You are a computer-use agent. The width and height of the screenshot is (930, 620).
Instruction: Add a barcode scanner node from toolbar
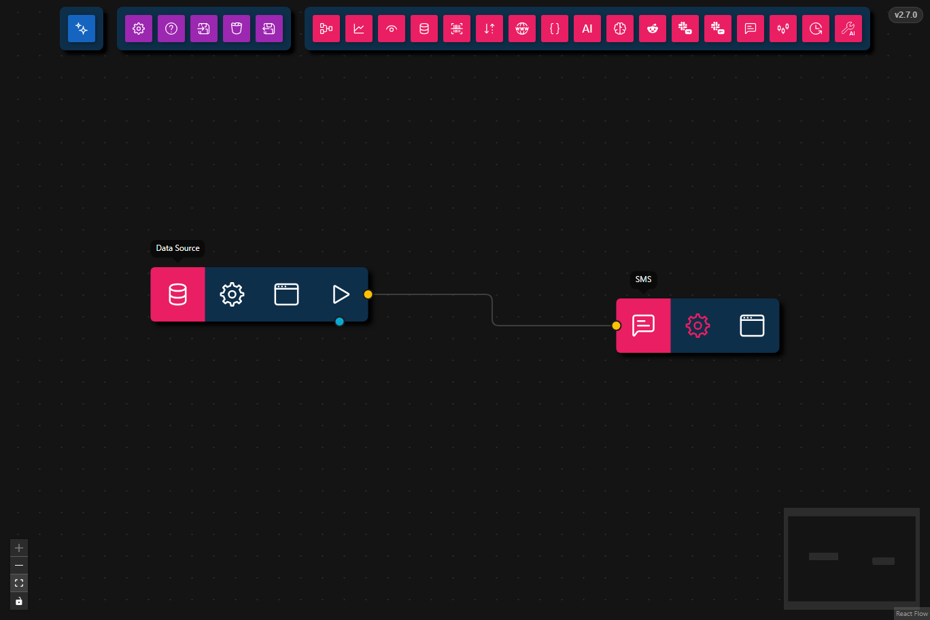(x=457, y=29)
